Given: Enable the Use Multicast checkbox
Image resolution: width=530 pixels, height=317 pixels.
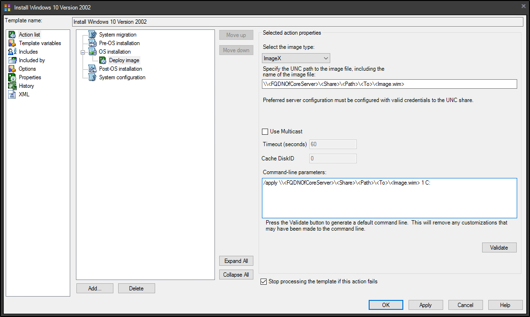Looking at the screenshot, I should pyautogui.click(x=265, y=131).
